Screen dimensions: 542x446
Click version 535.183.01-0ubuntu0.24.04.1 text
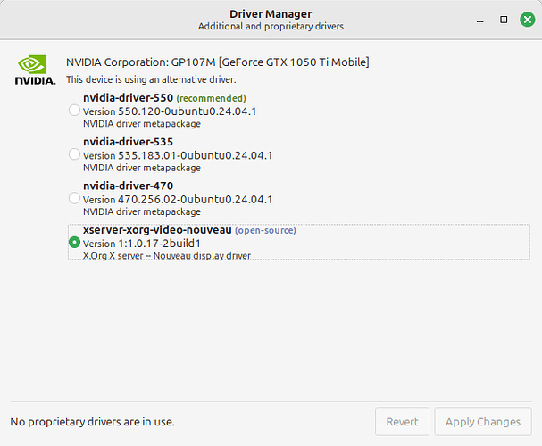coord(178,155)
